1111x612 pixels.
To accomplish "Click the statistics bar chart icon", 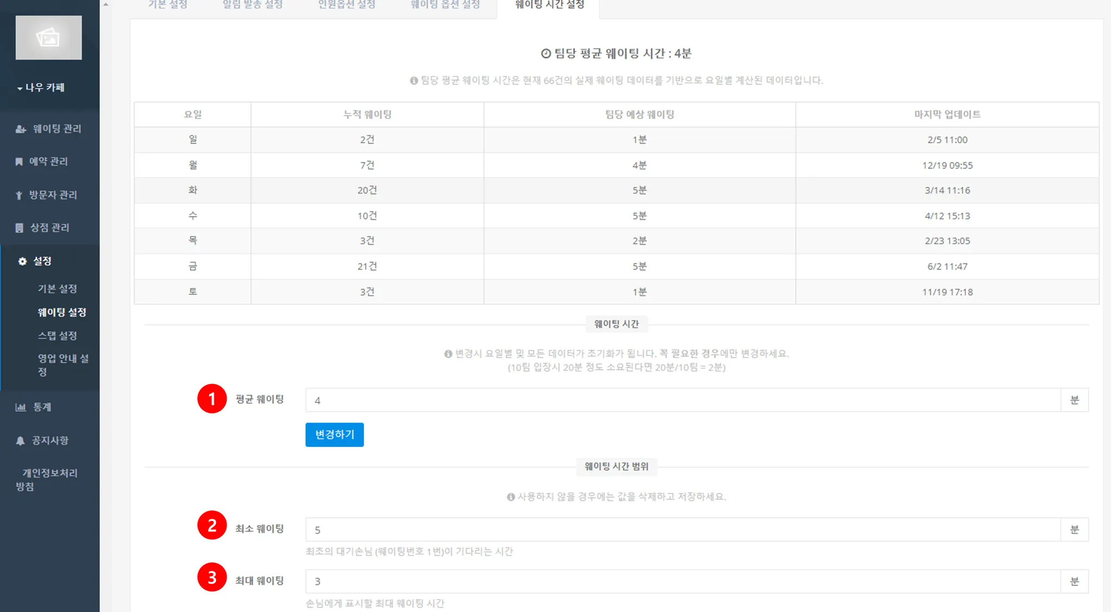I will (21, 407).
